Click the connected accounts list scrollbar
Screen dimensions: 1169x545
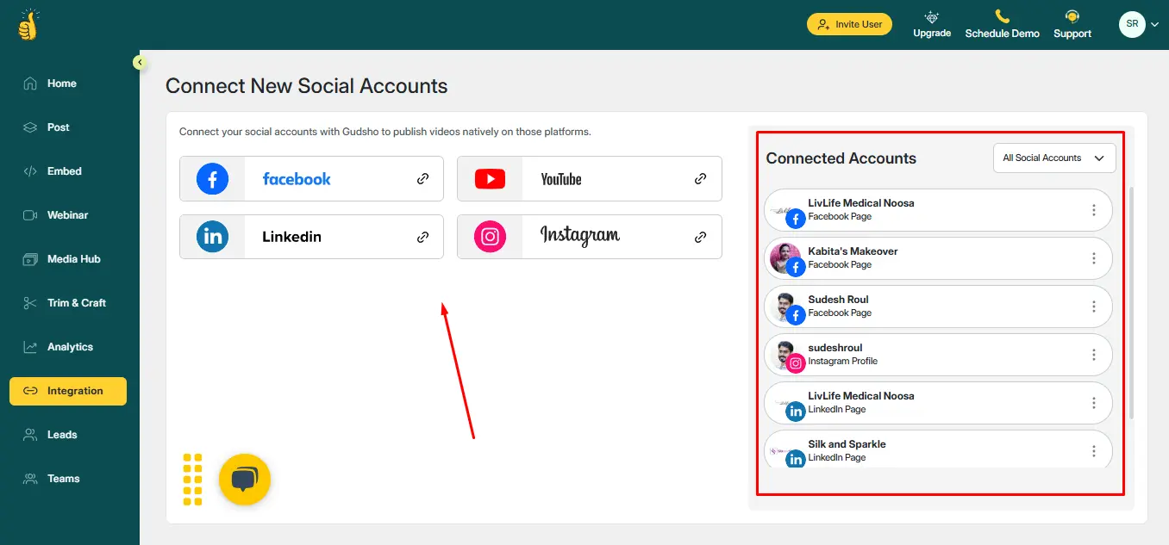click(x=1131, y=303)
